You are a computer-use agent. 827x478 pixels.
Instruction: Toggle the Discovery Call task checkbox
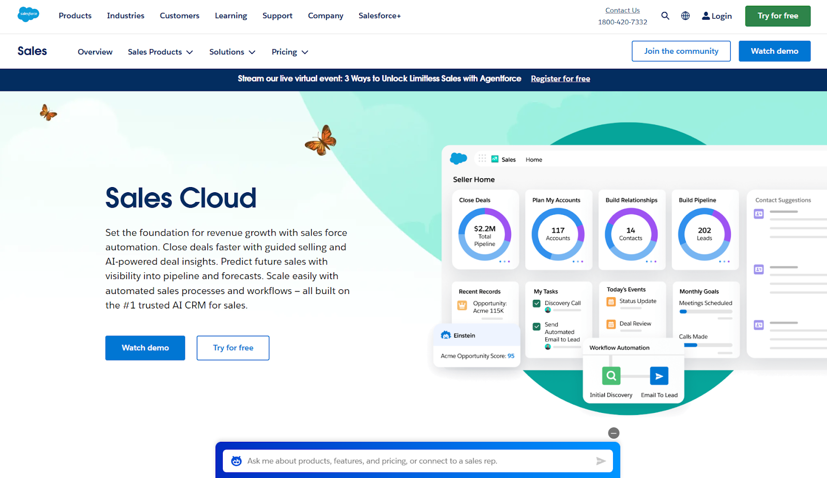pyautogui.click(x=537, y=303)
